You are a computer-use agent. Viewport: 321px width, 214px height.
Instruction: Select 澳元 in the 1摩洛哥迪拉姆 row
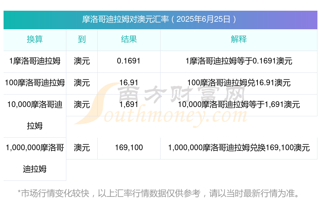click(x=82, y=61)
